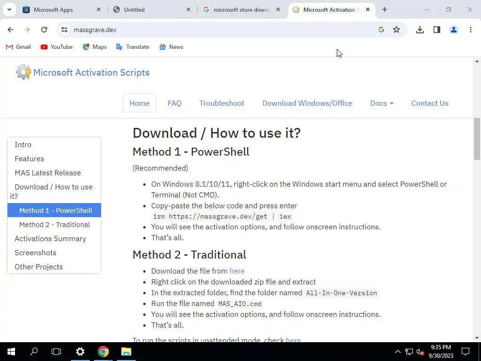481x361 pixels.
Task: Expand the tab search chevron
Action: coord(9,9)
